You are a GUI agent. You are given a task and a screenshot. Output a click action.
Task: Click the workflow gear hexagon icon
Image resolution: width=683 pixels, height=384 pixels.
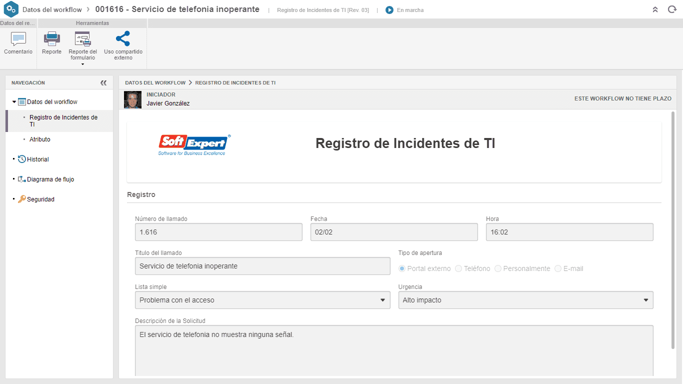[11, 9]
